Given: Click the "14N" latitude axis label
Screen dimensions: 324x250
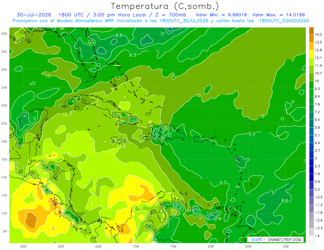Looking at the screenshot, I should point(4,177).
